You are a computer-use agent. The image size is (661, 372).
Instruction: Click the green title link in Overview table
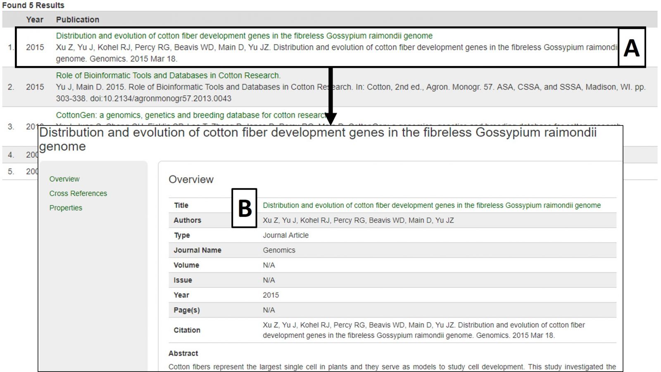click(x=432, y=206)
